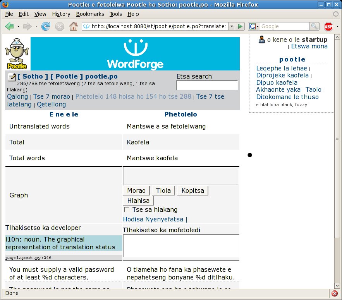Click the pootle.po file link

point(101,77)
